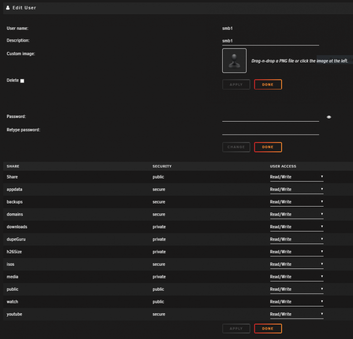This screenshot has width=353, height=339.
Task: Click the dupeGuru share name
Action: click(x=16, y=240)
